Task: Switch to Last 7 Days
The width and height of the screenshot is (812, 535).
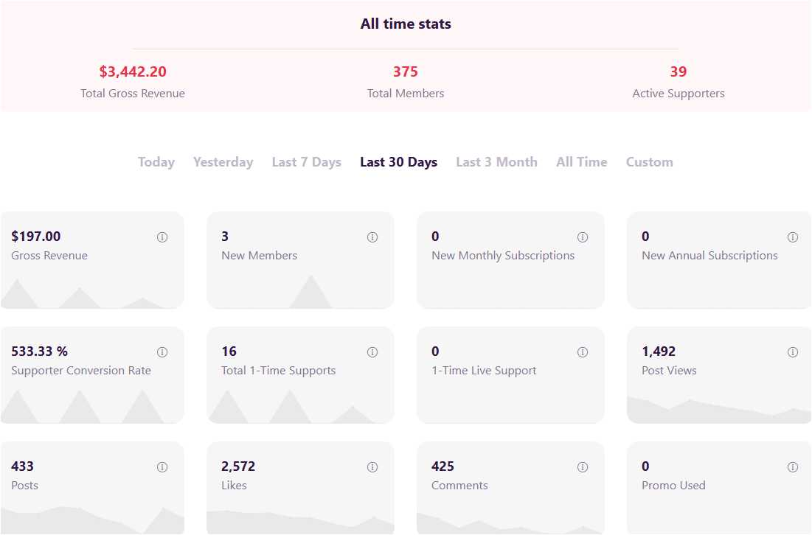Action: point(307,162)
